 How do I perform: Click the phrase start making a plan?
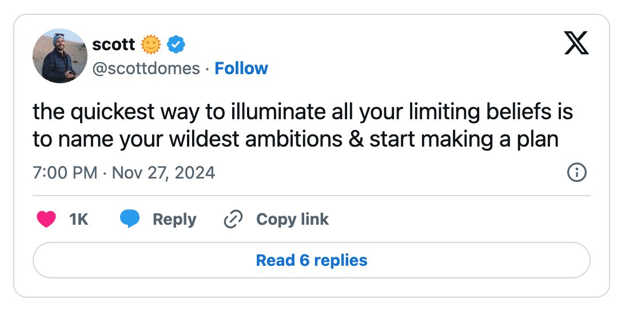pyautogui.click(x=464, y=140)
